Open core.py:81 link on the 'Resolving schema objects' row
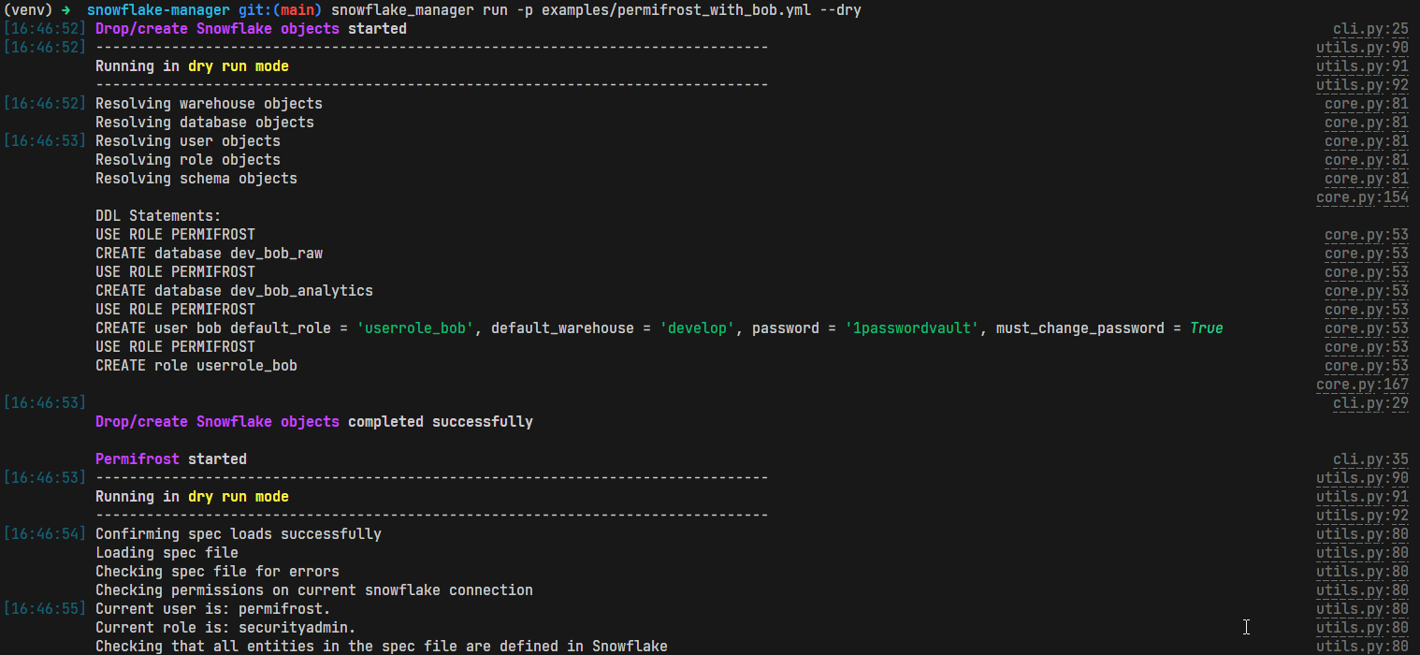 point(1367,179)
